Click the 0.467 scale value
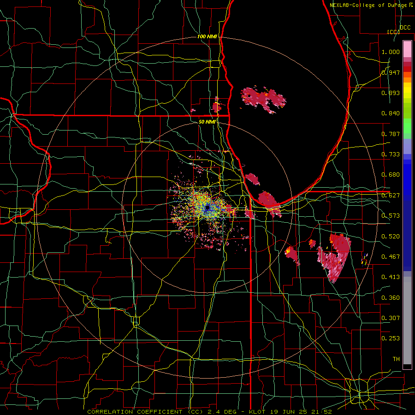This screenshot has height=415, width=415. [x=391, y=257]
